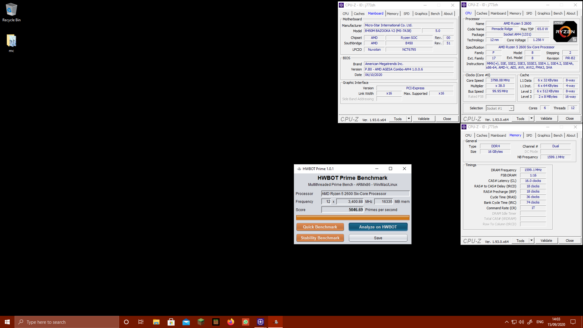
Task: Launch File Explorer from taskbar
Action: click(156, 322)
